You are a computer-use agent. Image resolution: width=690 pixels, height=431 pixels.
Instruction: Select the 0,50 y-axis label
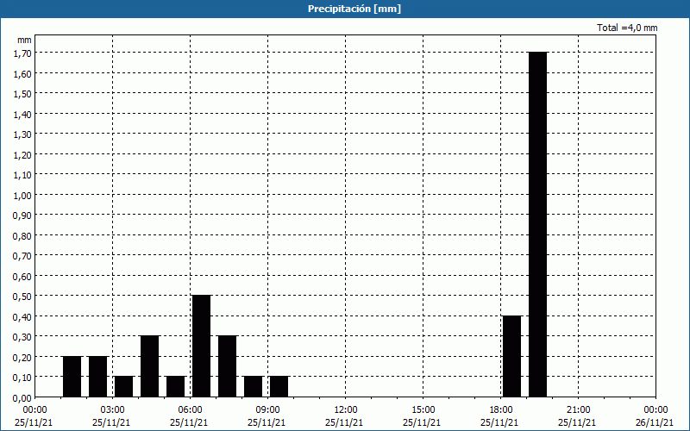23,297
